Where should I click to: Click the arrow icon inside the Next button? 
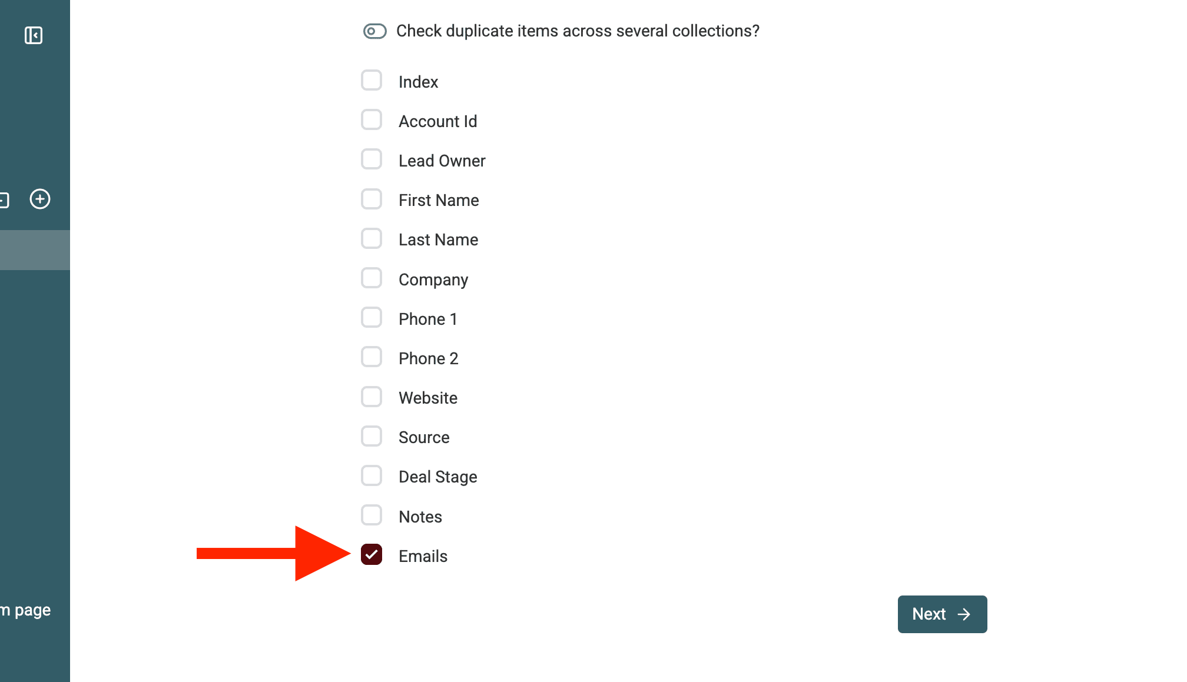pos(964,614)
